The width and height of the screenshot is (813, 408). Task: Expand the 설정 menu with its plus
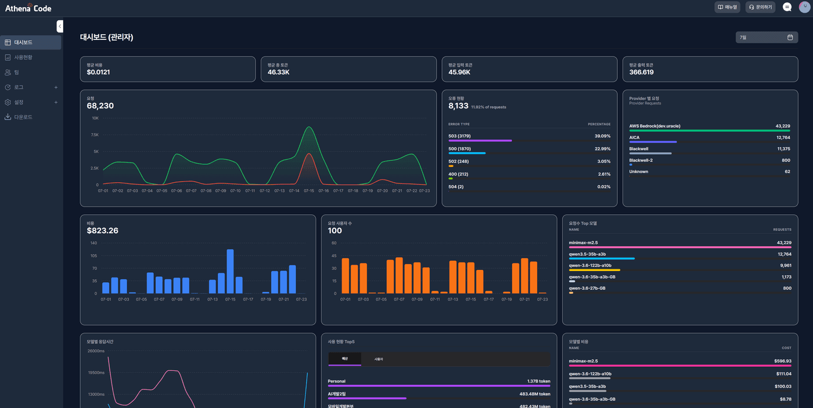click(x=56, y=102)
